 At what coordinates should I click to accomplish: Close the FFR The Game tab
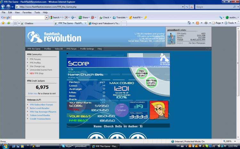tap(85, 23)
